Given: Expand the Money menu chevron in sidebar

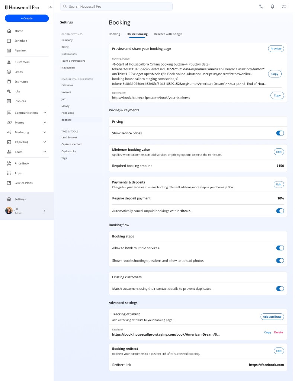Looking at the screenshot, I should point(45,122).
